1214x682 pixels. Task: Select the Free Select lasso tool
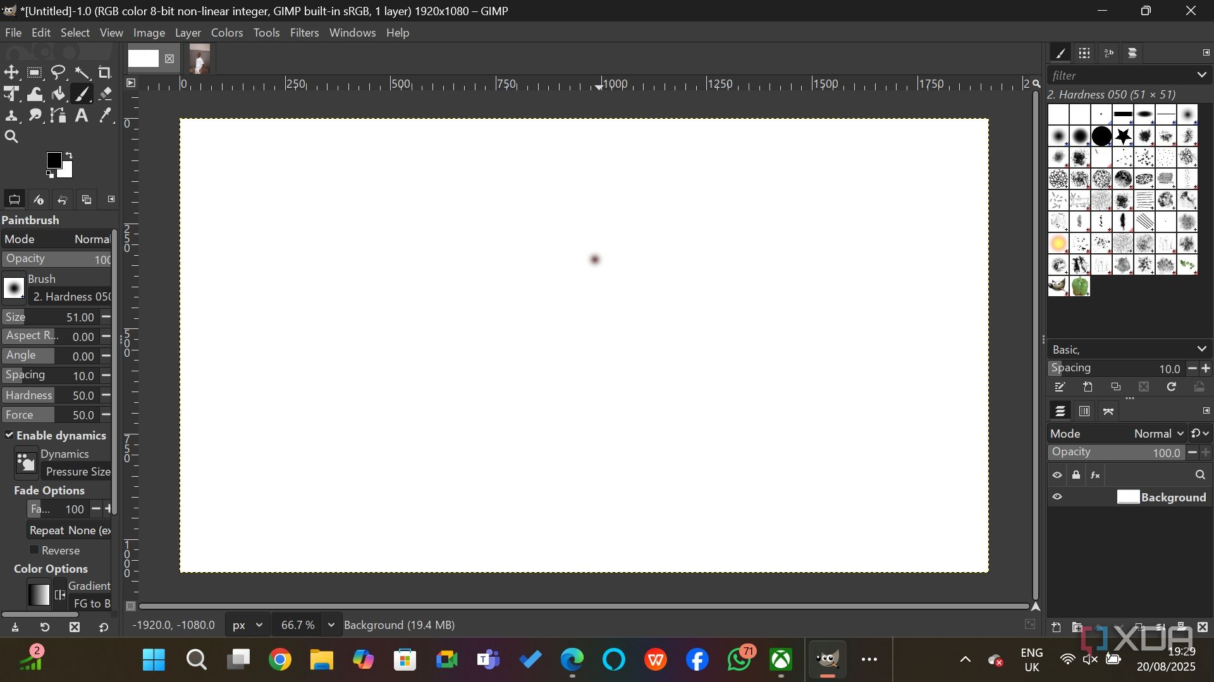pyautogui.click(x=58, y=72)
